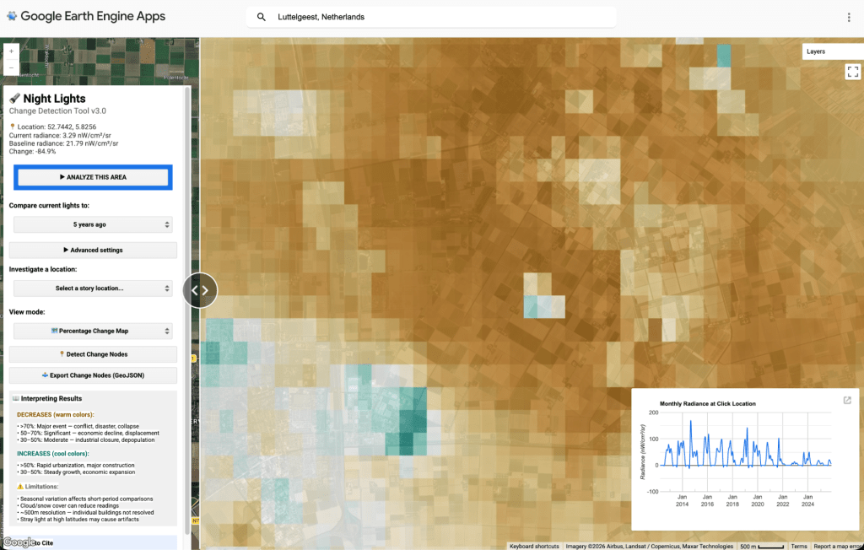Open the Percentage Change Map view dropdown
The width and height of the screenshot is (864, 550).
point(93,332)
